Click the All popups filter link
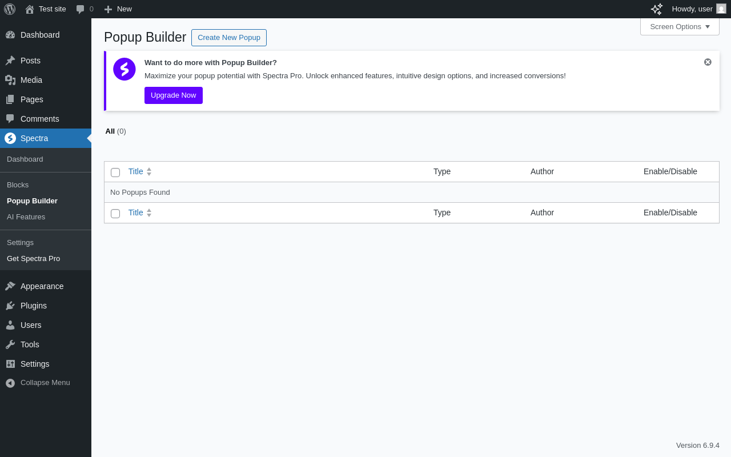 pyautogui.click(x=110, y=131)
